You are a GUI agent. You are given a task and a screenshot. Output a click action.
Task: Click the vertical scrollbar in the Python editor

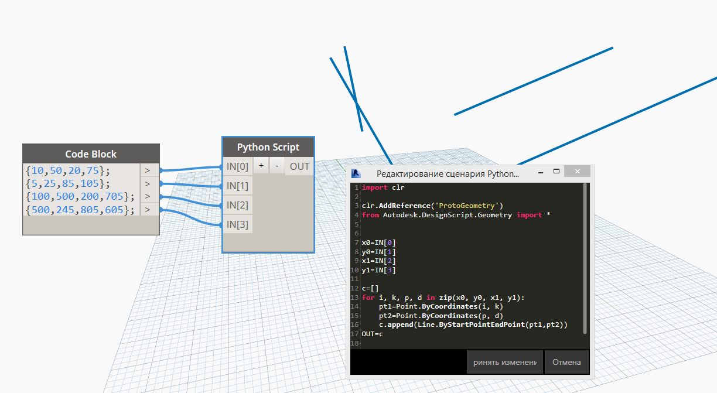[585, 259]
